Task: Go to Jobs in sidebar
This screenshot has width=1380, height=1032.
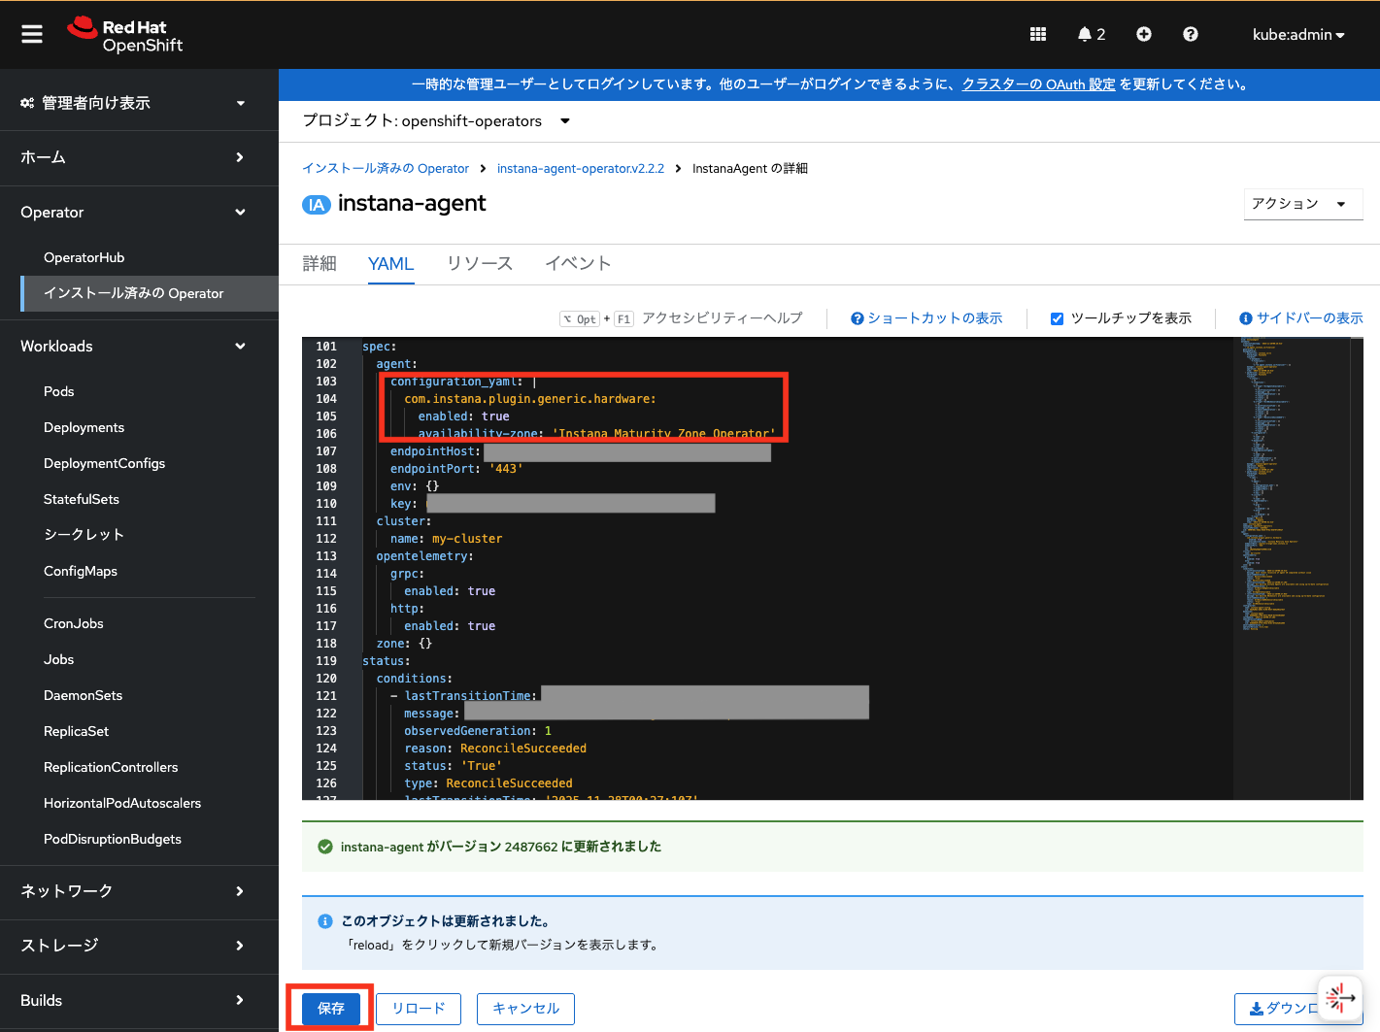Action: coord(59,659)
